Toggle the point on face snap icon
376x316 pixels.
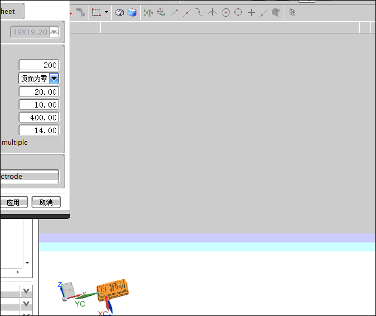click(x=276, y=12)
